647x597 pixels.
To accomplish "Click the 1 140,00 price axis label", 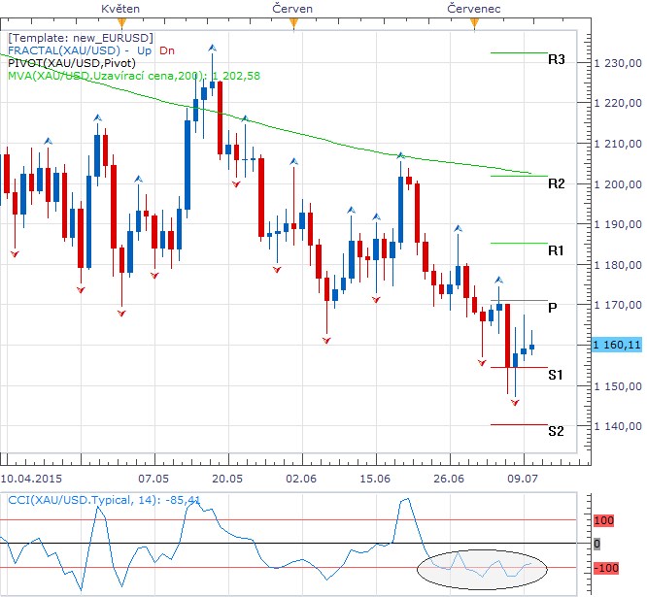I will (x=618, y=426).
